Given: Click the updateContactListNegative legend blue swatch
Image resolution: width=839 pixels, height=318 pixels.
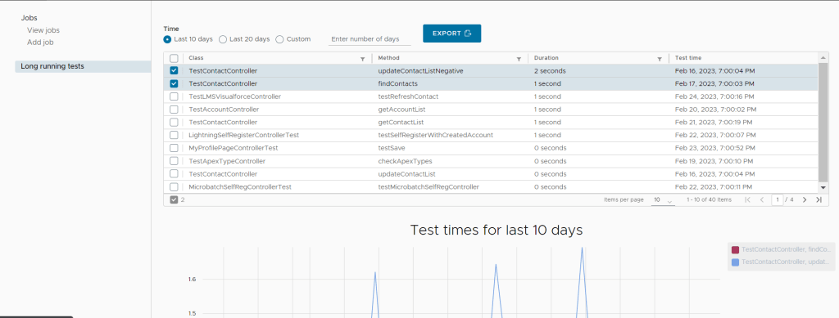Looking at the screenshot, I should click(x=735, y=262).
